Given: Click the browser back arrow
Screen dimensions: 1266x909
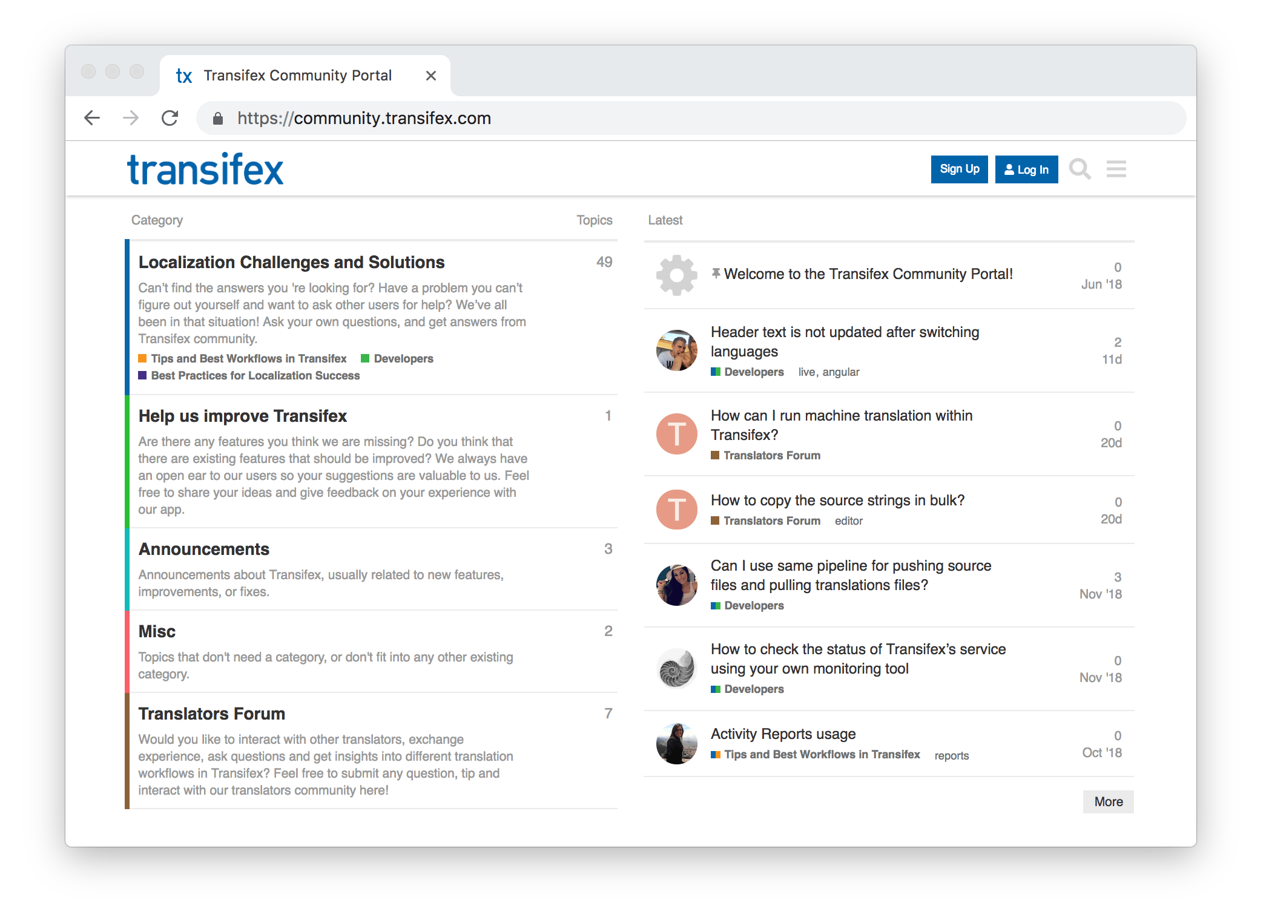Looking at the screenshot, I should point(92,118).
